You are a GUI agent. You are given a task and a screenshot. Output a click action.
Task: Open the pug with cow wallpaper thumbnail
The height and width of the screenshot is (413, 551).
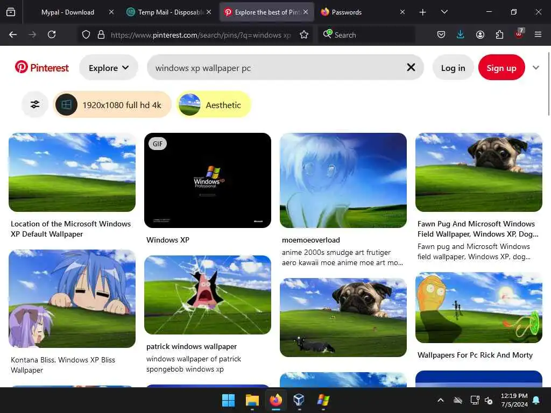pyautogui.click(x=343, y=317)
